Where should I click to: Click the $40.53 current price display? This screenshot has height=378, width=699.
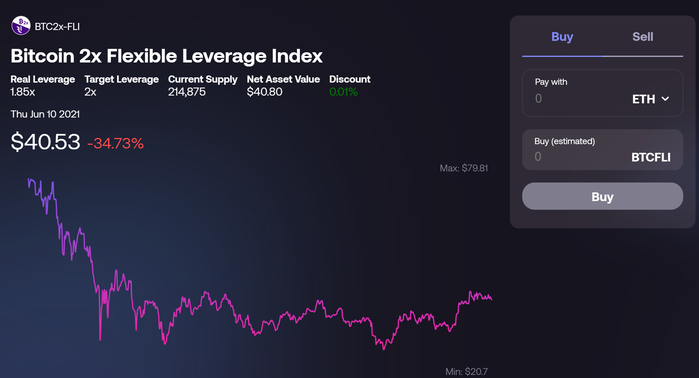click(x=45, y=142)
